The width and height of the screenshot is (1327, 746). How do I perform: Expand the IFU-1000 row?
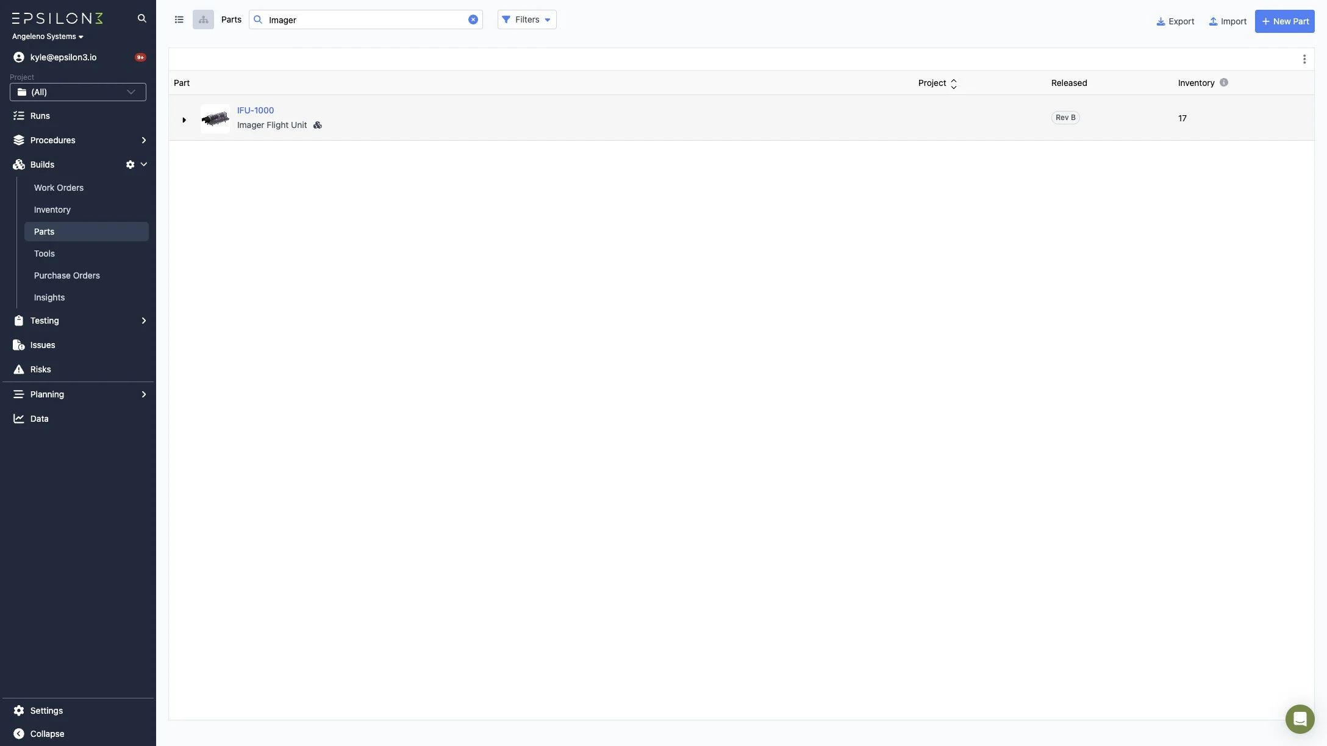[x=184, y=119]
